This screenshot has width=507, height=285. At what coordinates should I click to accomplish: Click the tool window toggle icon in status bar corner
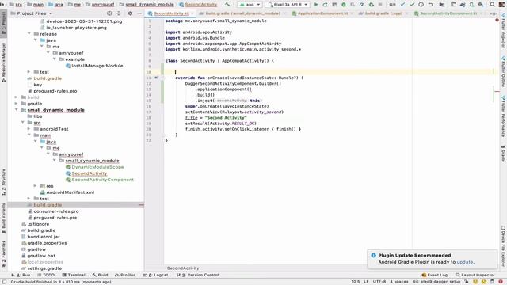click(x=4, y=282)
